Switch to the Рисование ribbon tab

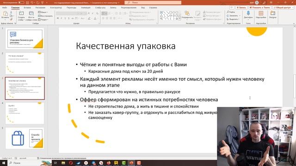tap(40, 7)
